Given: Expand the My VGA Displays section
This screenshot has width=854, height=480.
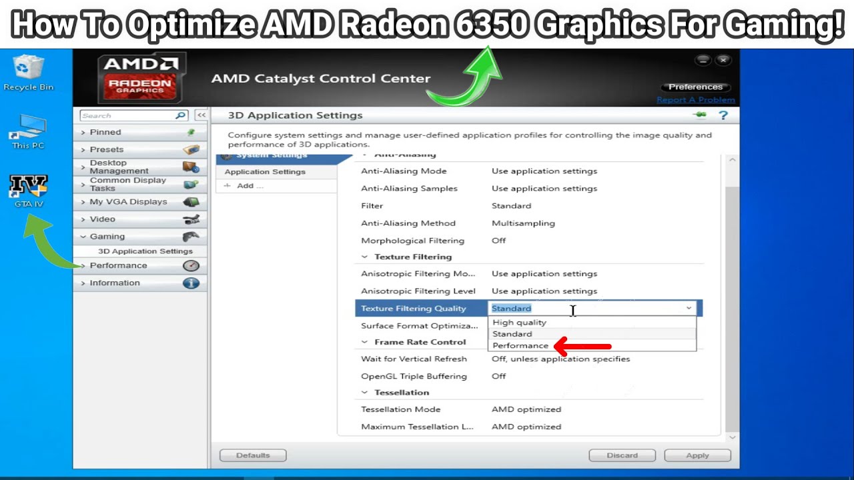Looking at the screenshot, I should pyautogui.click(x=83, y=201).
